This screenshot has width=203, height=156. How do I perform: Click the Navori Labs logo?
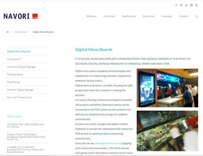point(21,16)
